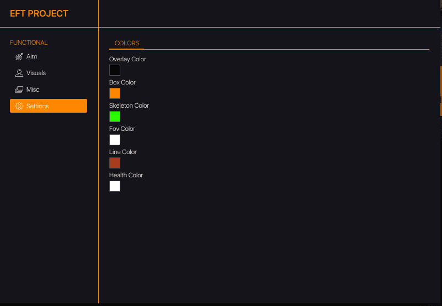442x306 pixels.
Task: Click the Visuals person icon
Action: [19, 73]
